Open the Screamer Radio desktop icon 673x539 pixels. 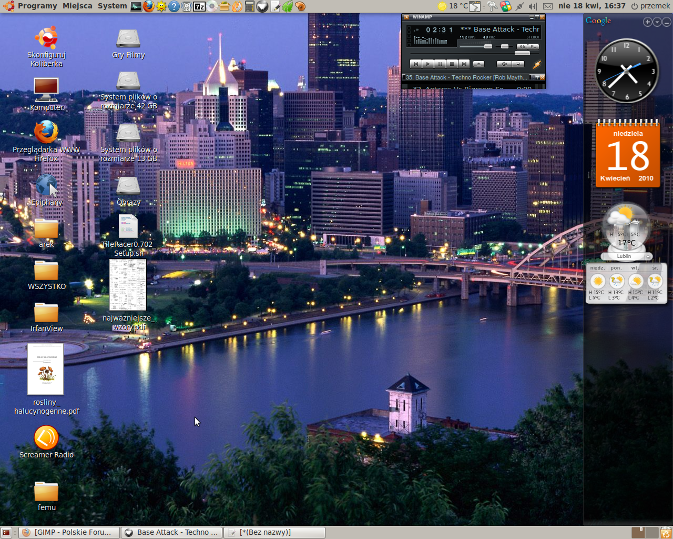(x=46, y=438)
